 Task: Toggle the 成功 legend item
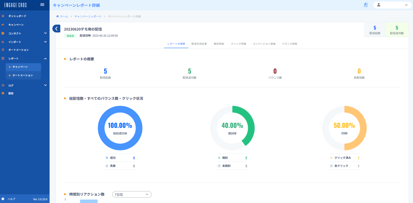[120, 158]
